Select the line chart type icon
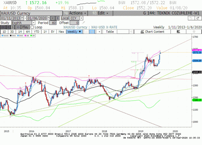 [87, 32]
